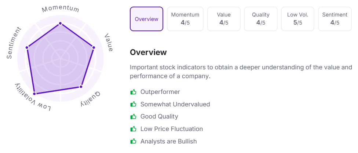Select the Low Vol. 5/5 tab

(297, 19)
